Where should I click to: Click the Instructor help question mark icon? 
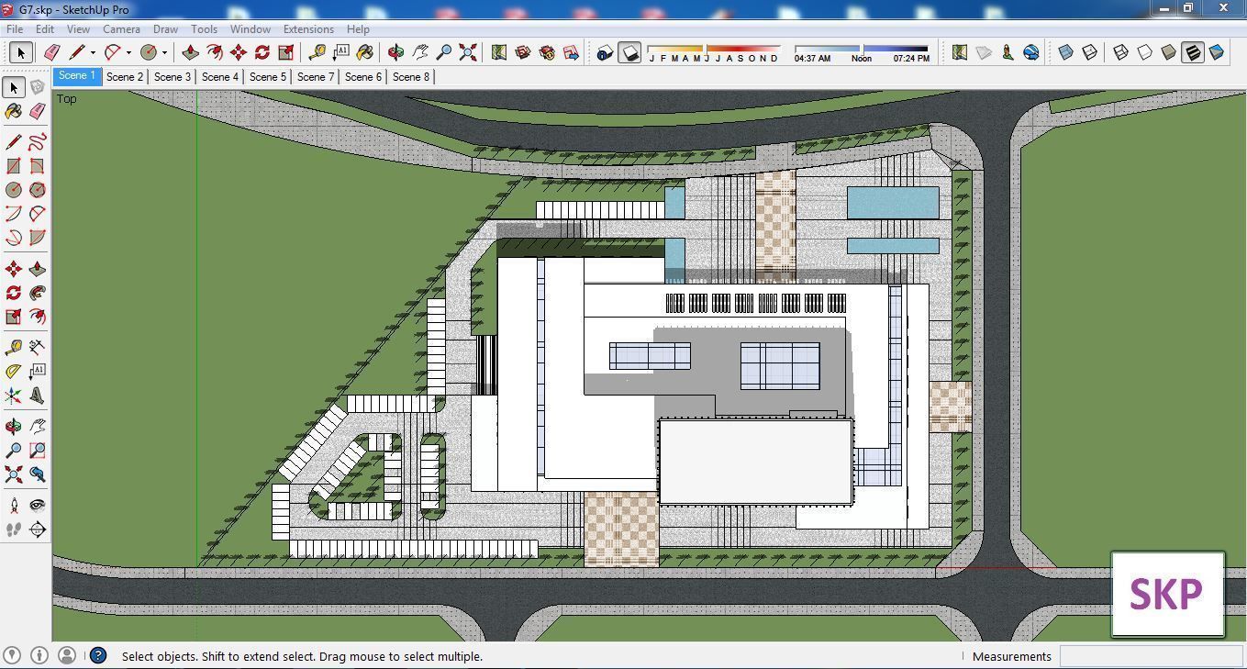coord(98,655)
